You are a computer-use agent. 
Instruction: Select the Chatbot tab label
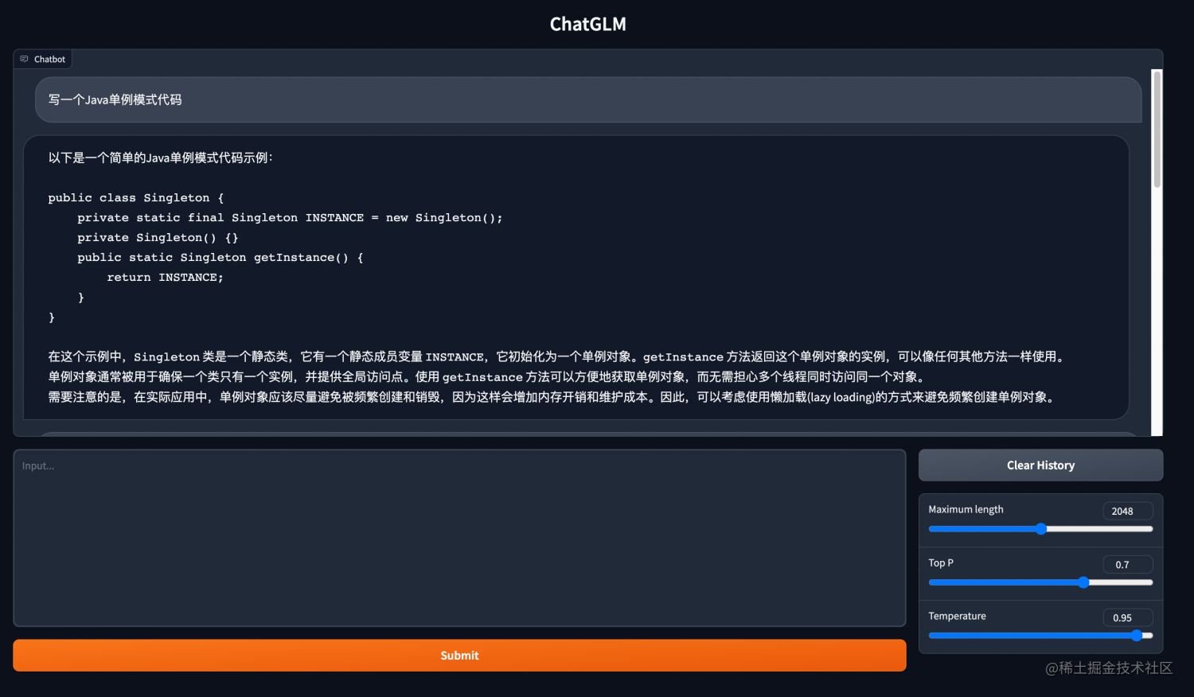49,59
